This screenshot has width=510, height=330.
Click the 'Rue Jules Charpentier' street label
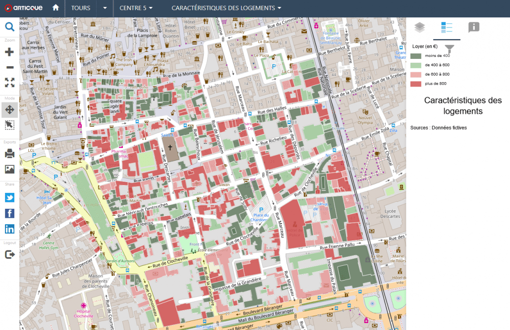(72, 267)
